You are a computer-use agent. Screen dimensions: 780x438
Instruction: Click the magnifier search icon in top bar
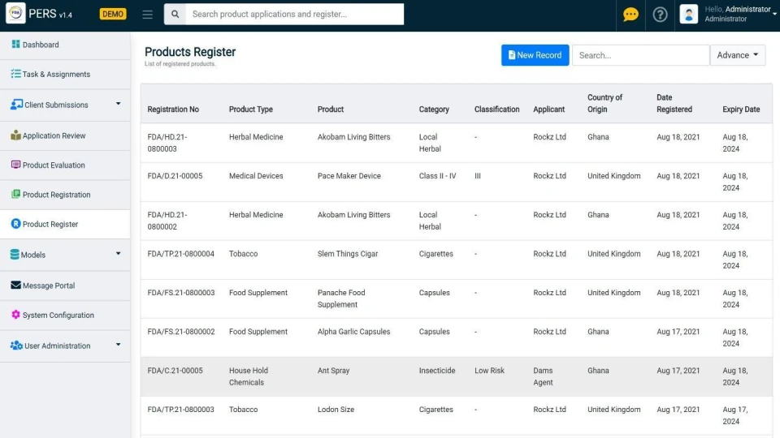click(175, 15)
